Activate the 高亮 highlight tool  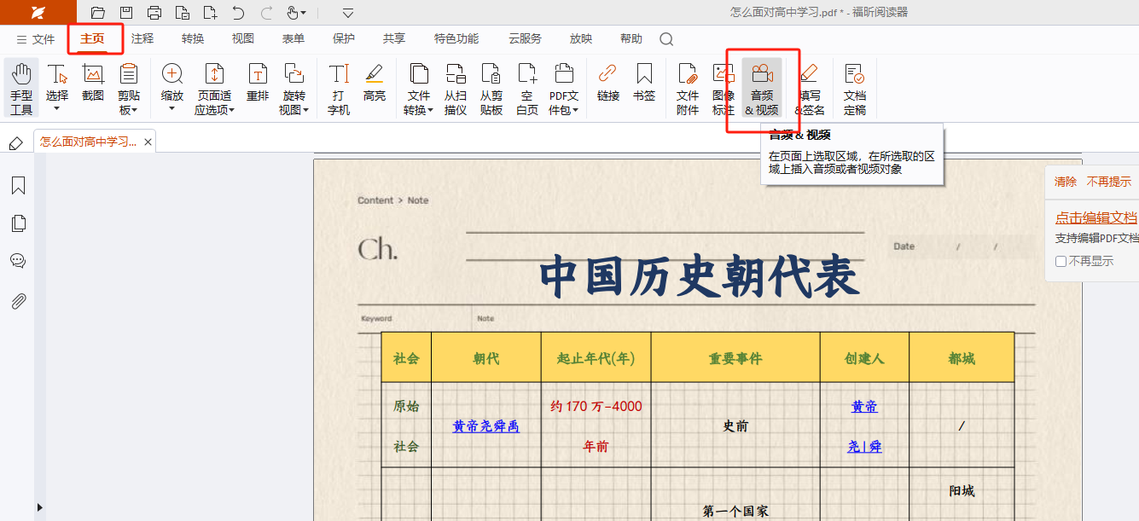click(374, 83)
